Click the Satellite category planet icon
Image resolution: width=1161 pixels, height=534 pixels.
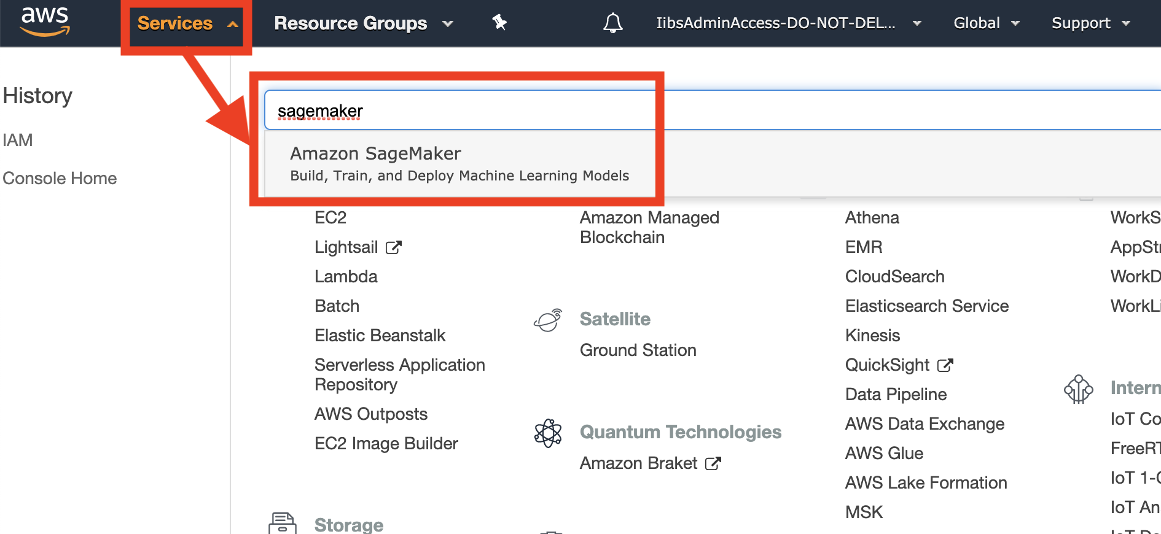[548, 320]
